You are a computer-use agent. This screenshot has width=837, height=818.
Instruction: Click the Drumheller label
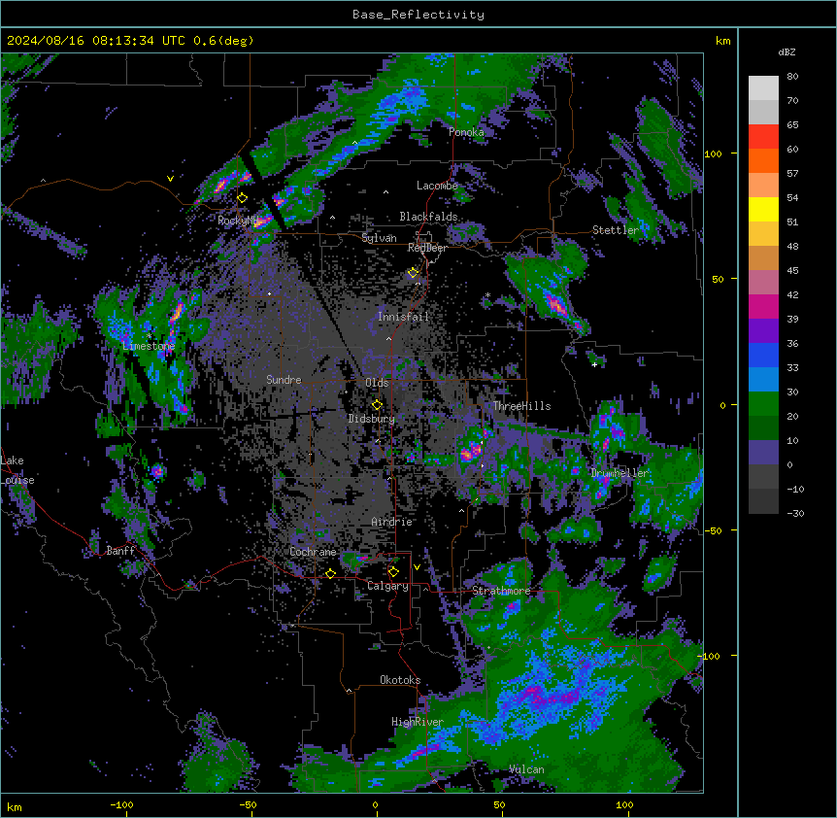(x=619, y=473)
